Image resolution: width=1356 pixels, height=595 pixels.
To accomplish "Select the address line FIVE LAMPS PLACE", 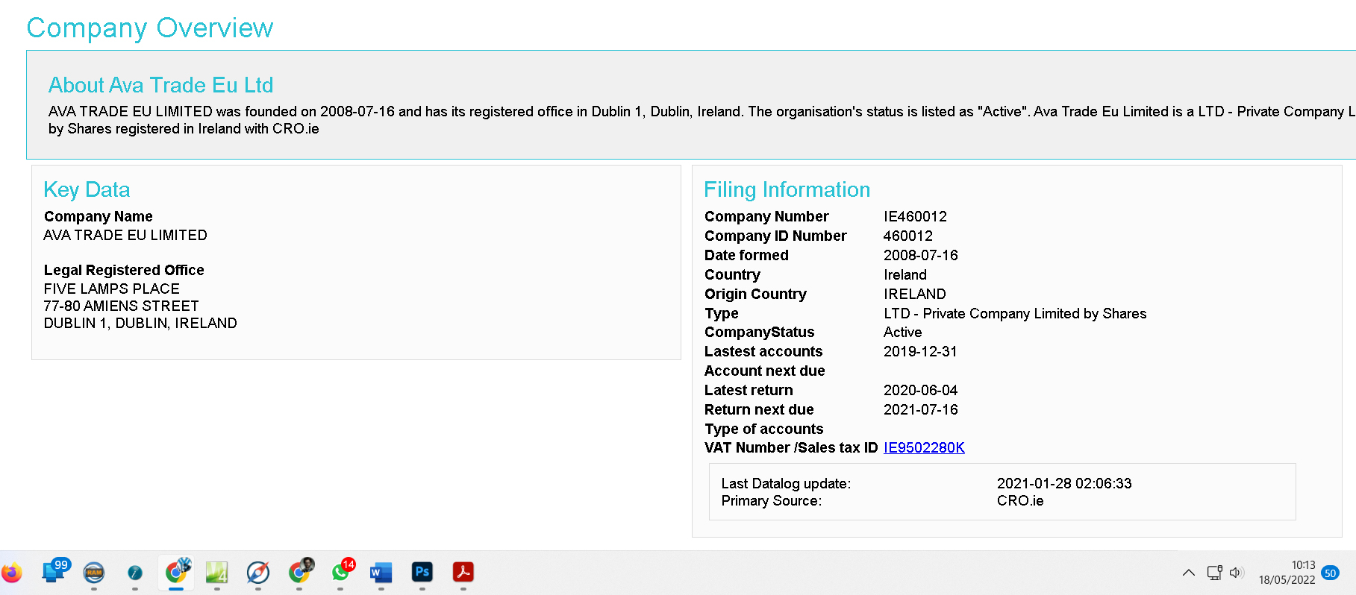I will coord(111,289).
